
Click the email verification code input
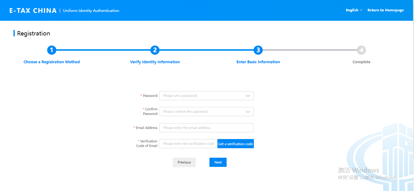pyautogui.click(x=188, y=144)
